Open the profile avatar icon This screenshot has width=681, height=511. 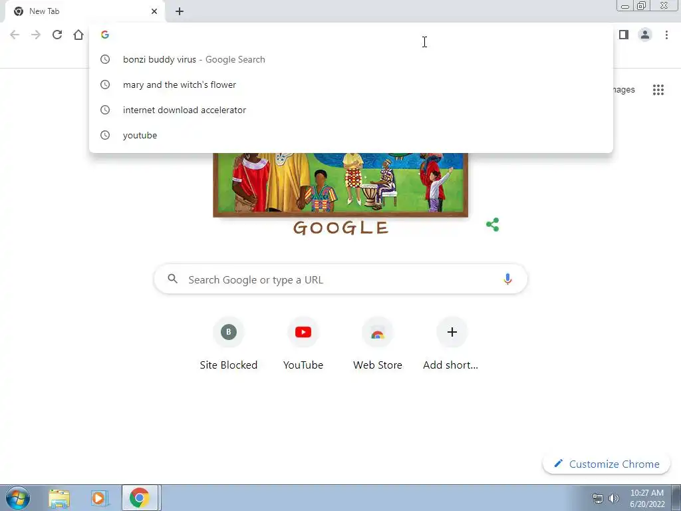pos(645,35)
